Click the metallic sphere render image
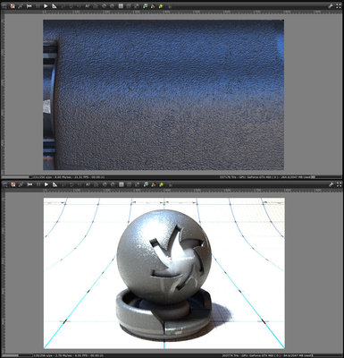The image size is (344, 358). (x=164, y=273)
